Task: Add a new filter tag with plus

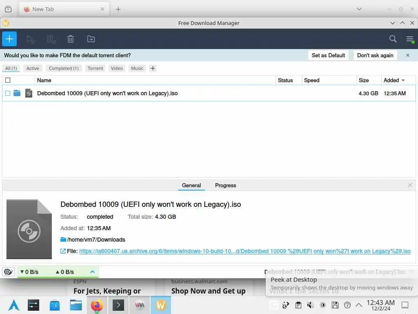Action: pos(153,68)
